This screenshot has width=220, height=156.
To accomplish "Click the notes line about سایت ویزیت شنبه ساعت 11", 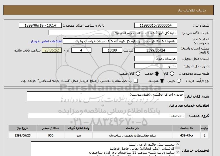I will [132, 153].
